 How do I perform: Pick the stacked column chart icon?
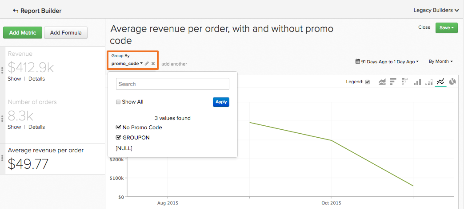tap(429, 82)
